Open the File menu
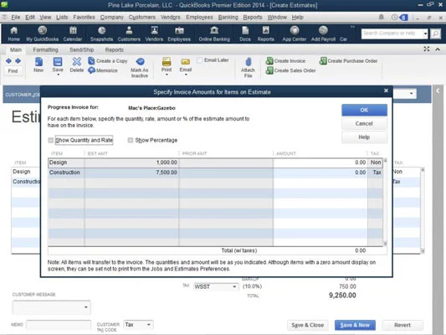 pyautogui.click(x=15, y=17)
